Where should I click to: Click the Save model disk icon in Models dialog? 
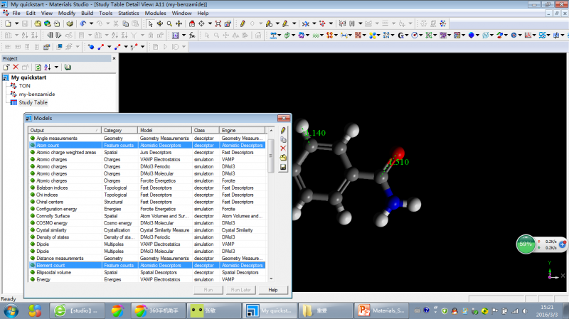point(283,167)
